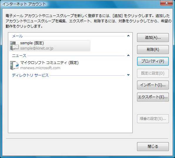This screenshot has height=158, width=175.
Task: Click the 順番の設定(S)... button
Action: 153,119
